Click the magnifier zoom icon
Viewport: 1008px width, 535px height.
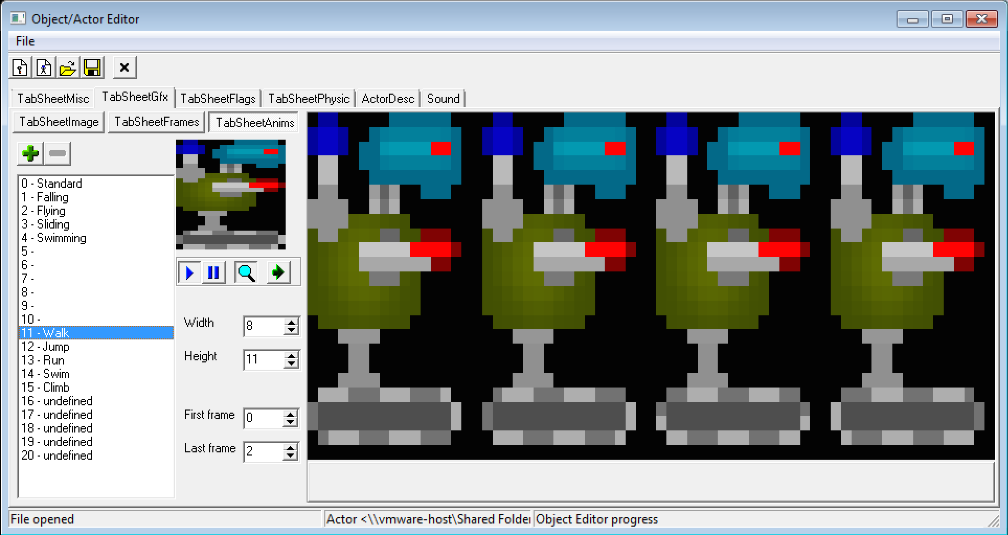click(246, 272)
